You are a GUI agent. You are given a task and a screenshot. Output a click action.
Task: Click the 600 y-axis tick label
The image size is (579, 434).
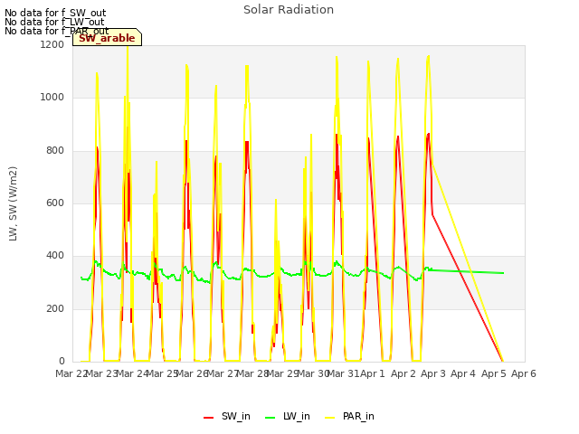pos(55,203)
